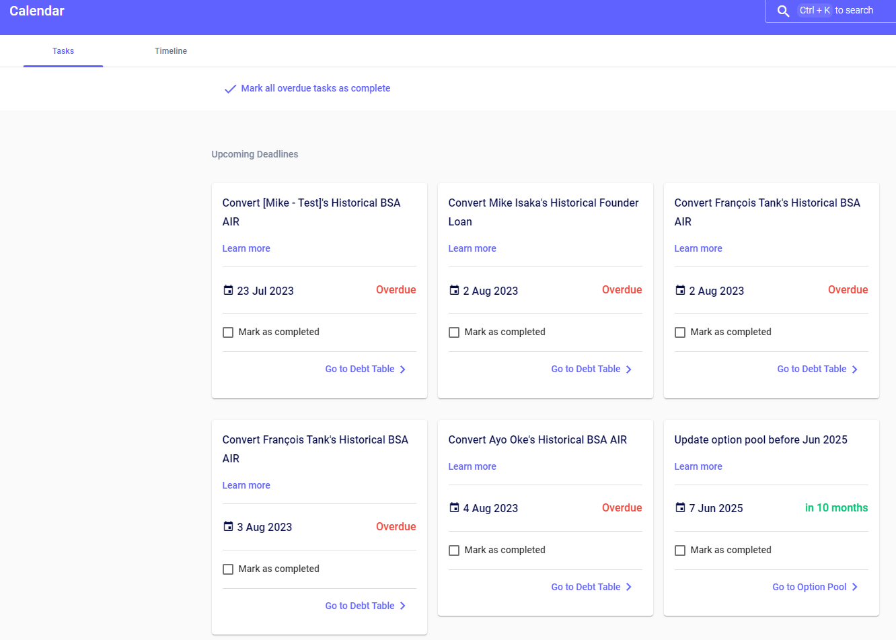Open Learn more on option pool card
Viewport: 896px width, 640px height.
tap(698, 466)
